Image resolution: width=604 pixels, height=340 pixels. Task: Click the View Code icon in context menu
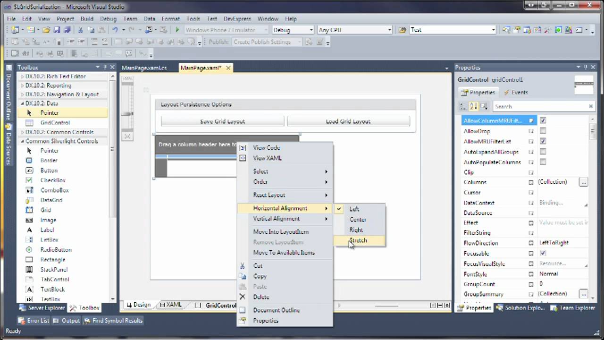pyautogui.click(x=243, y=148)
